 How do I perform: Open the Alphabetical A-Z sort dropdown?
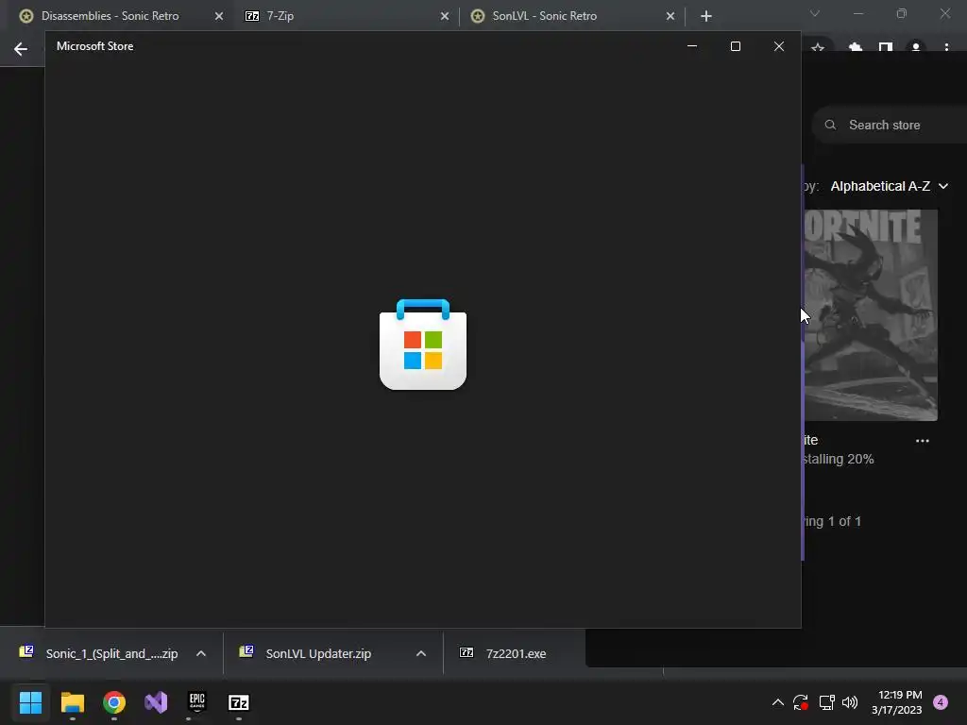[x=890, y=186]
